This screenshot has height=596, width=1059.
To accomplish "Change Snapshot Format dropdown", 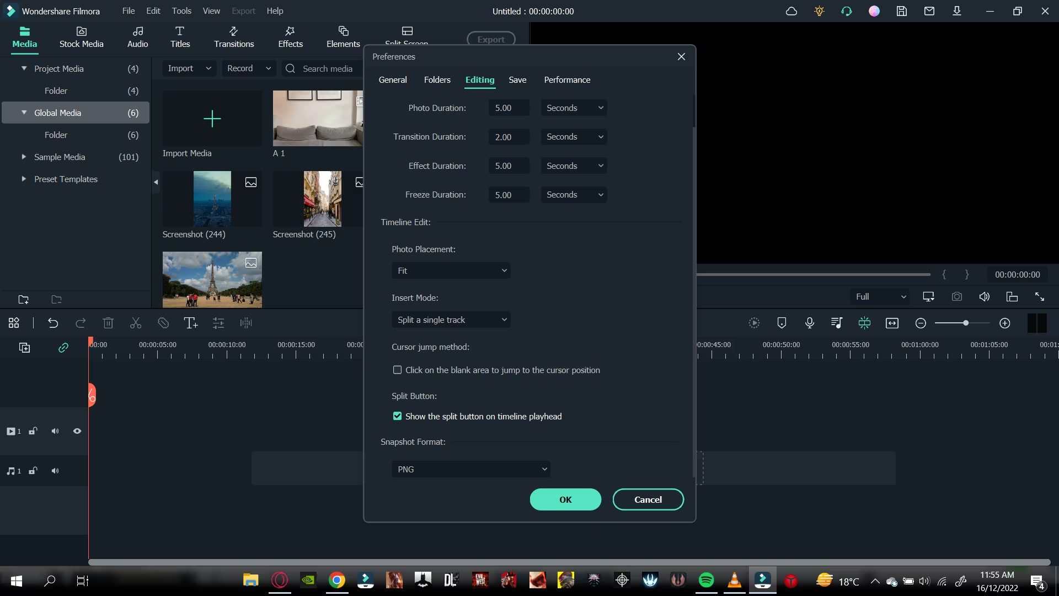I will click(x=470, y=469).
